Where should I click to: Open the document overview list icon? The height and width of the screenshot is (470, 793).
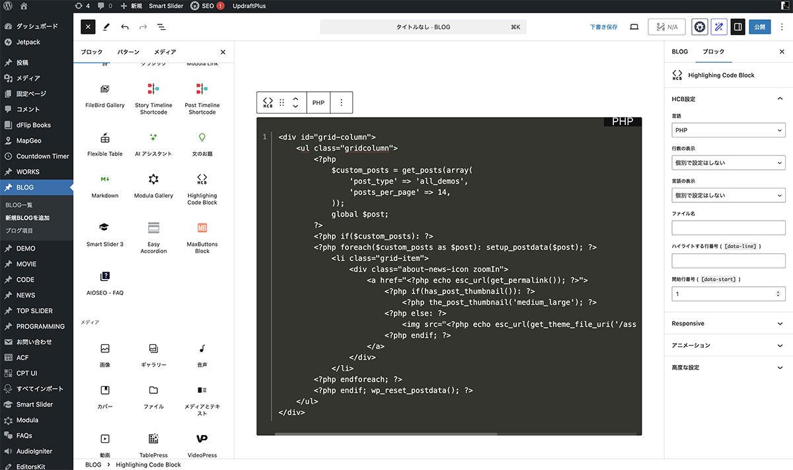pyautogui.click(x=161, y=27)
